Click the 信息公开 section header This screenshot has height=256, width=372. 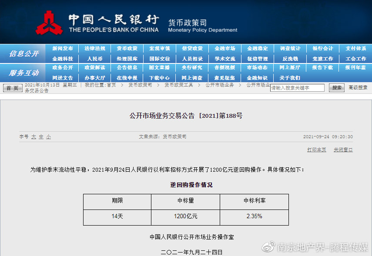click(x=24, y=53)
